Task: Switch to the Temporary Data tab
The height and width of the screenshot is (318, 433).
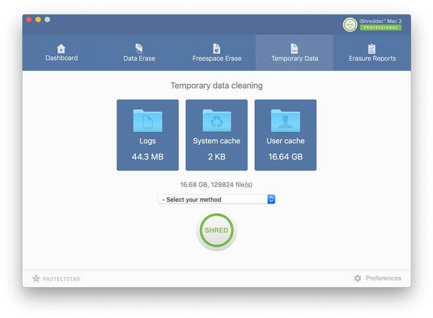Action: pyautogui.click(x=295, y=58)
